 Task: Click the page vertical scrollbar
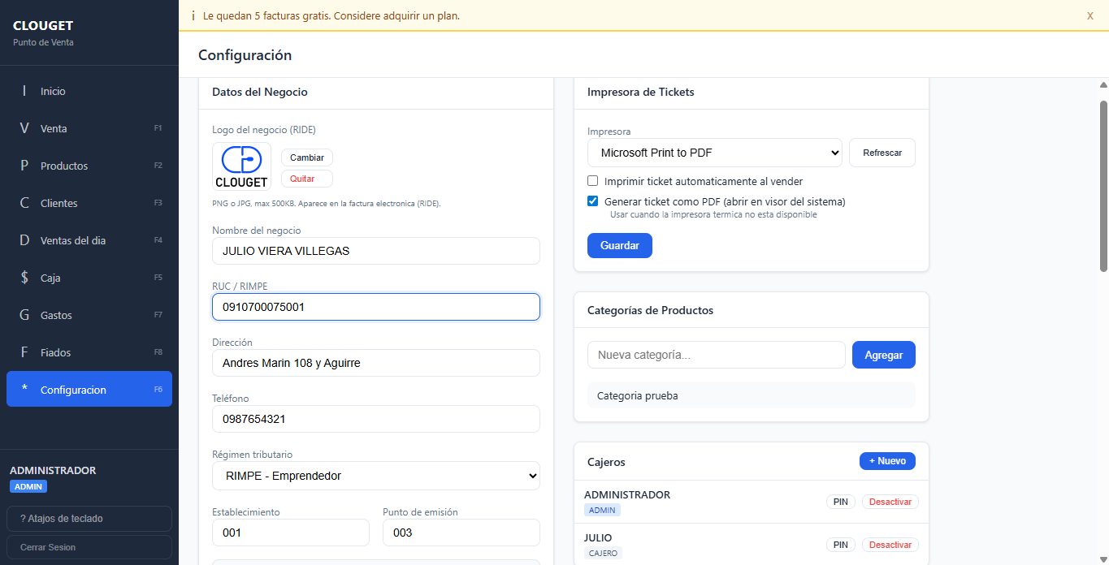(x=1103, y=185)
